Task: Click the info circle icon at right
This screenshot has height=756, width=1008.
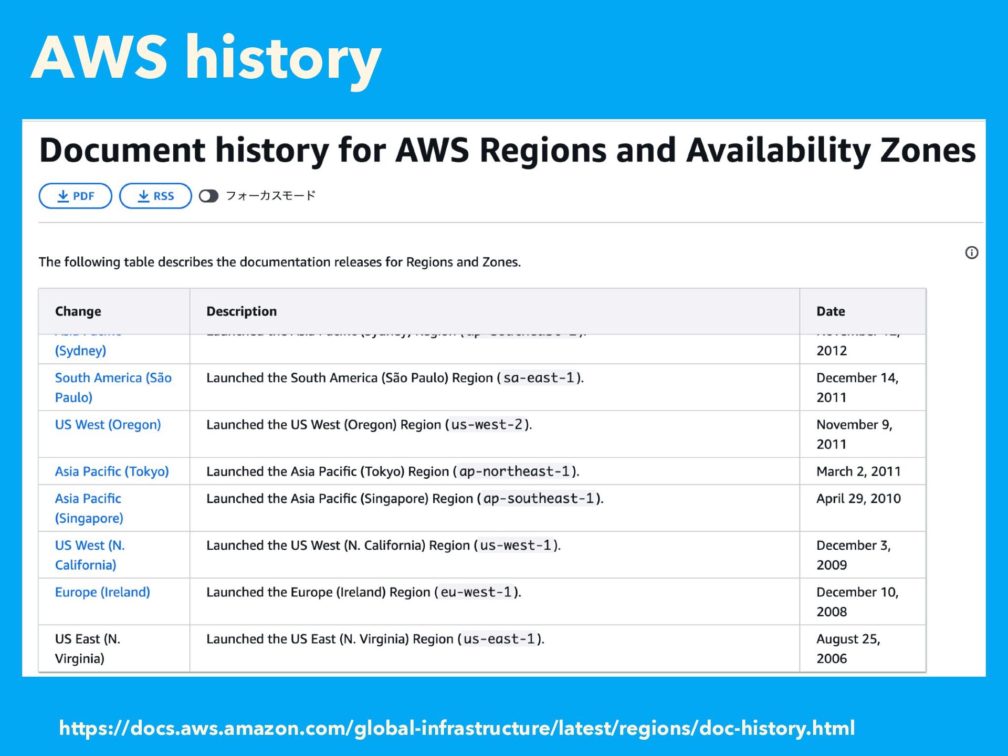Action: tap(971, 253)
